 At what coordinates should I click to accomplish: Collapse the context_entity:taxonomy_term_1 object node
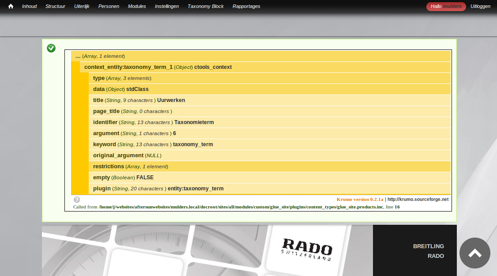click(x=265, y=67)
